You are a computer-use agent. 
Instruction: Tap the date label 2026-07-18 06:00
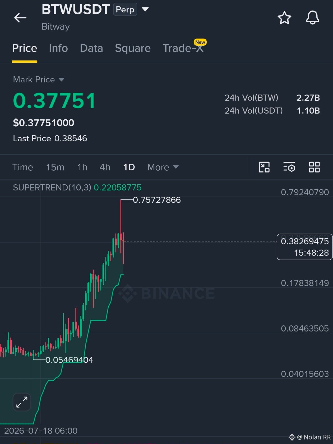coord(41,431)
